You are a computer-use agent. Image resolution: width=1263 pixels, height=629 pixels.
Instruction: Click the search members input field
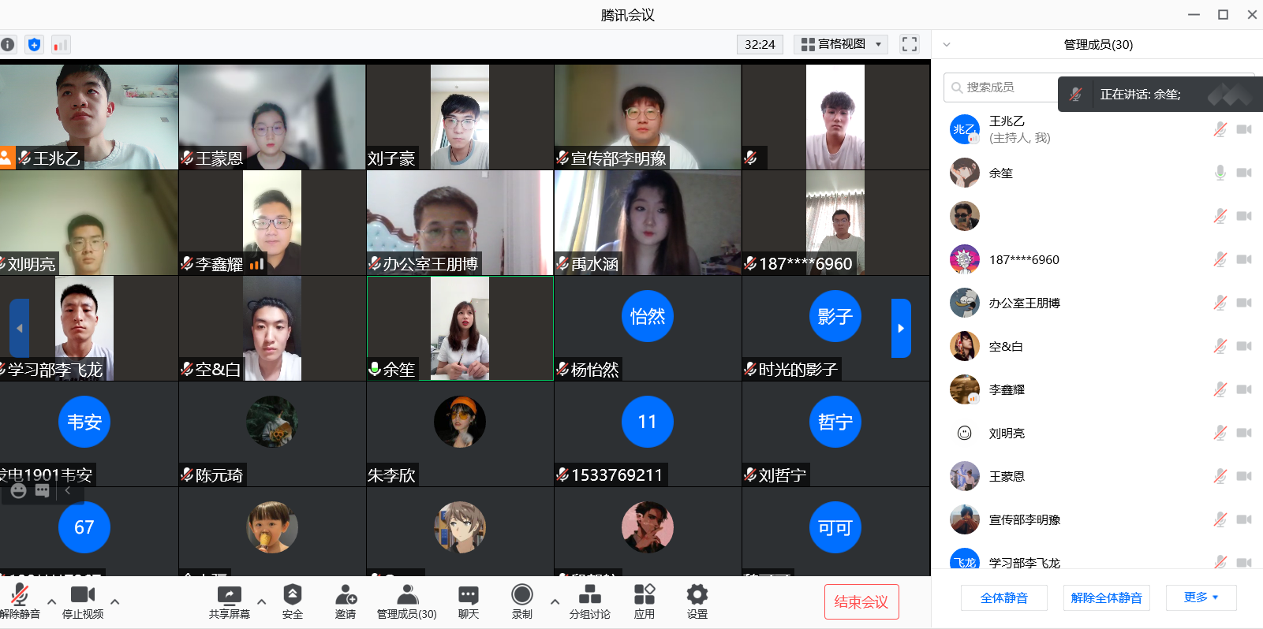(x=1002, y=87)
